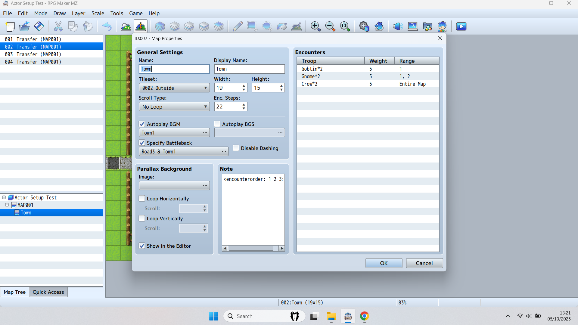Switch to Map mode icon
Image resolution: width=578 pixels, height=325 pixels.
(x=126, y=26)
